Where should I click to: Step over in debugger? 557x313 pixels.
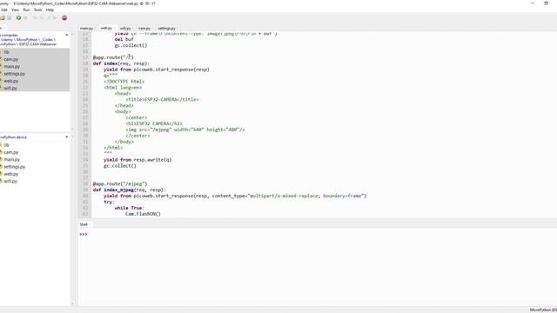pos(35,17)
